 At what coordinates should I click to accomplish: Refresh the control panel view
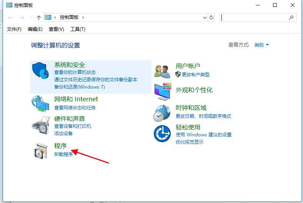(x=211, y=18)
